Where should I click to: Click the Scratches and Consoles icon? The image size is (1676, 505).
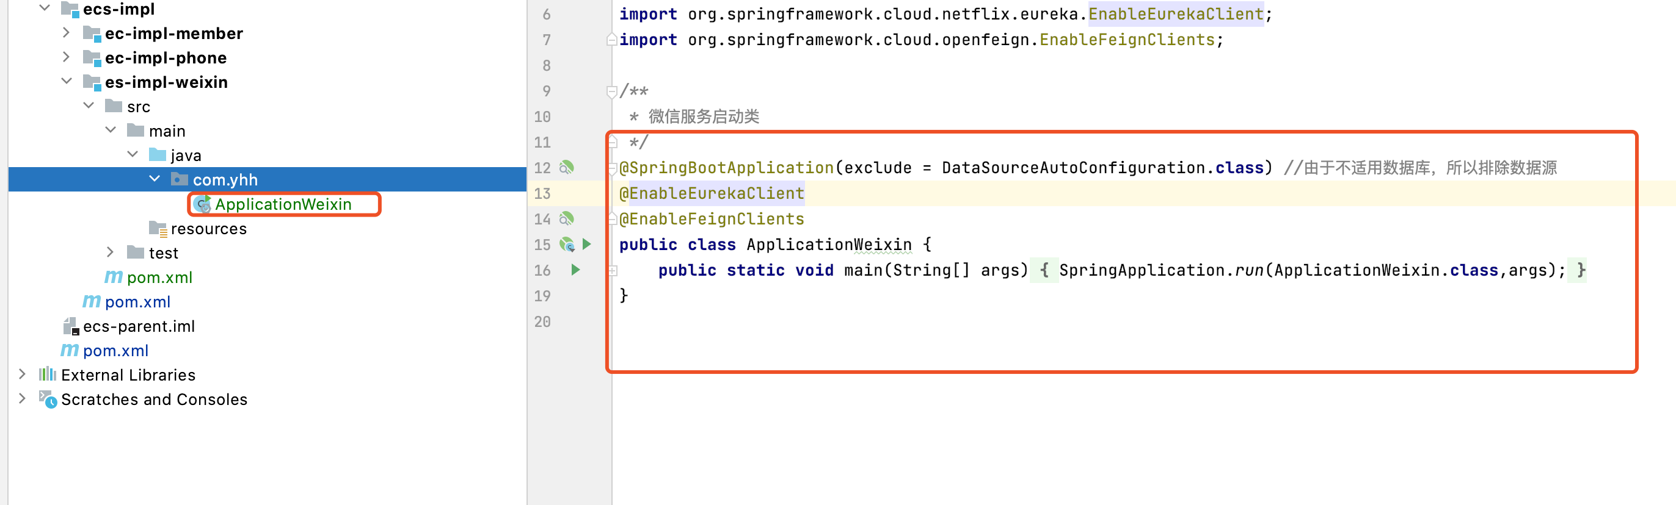click(48, 399)
